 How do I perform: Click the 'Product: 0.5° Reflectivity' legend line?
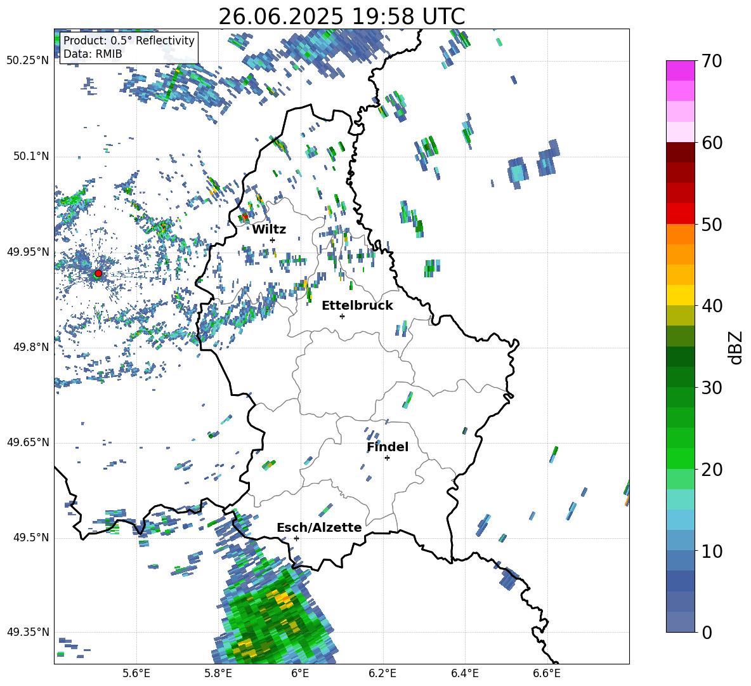pyautogui.click(x=129, y=40)
